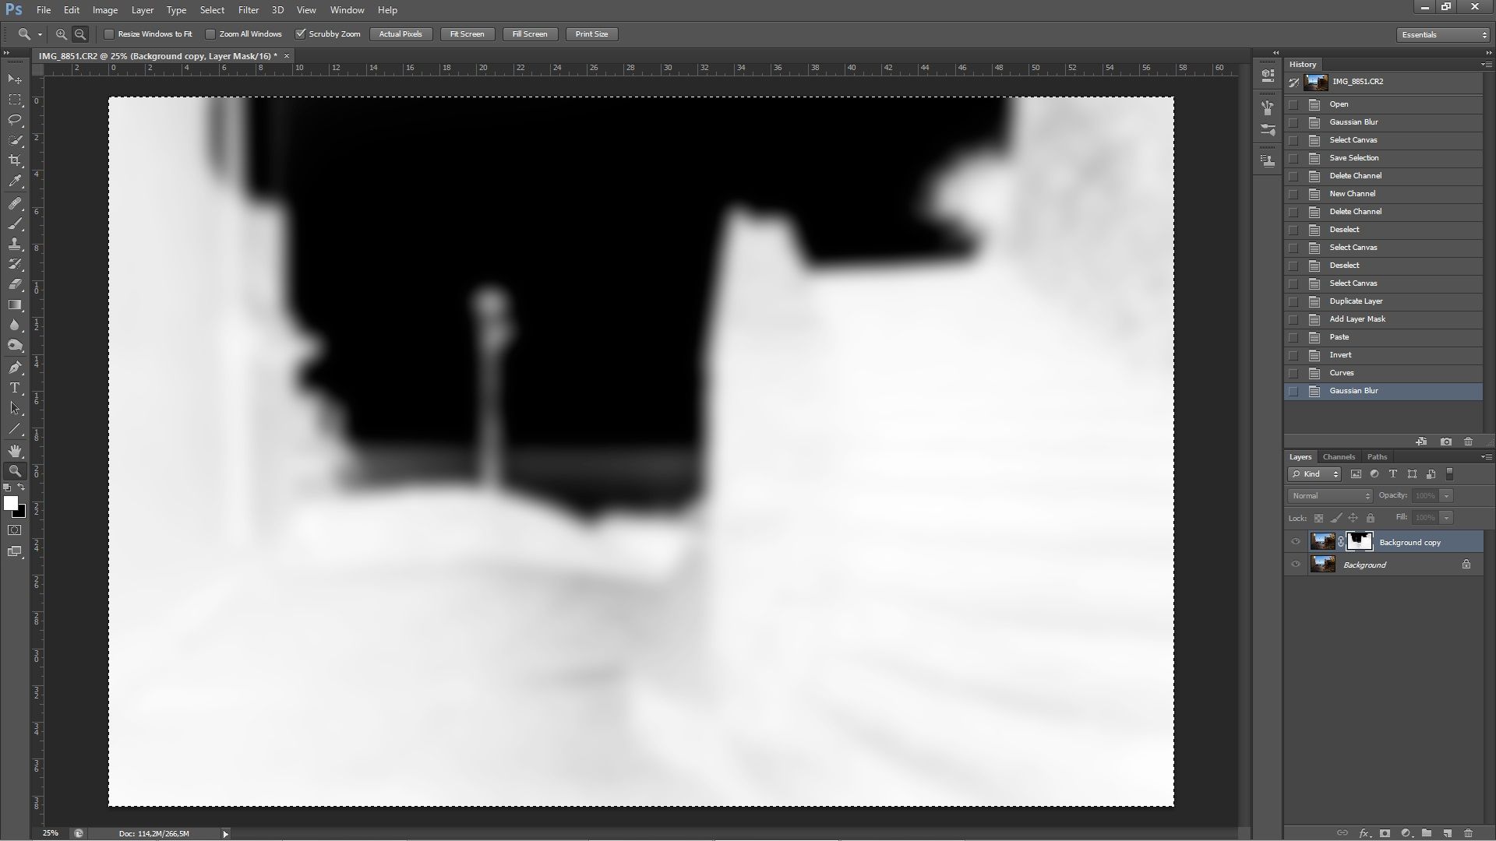Select the Eyedropper tool
Viewport: 1496px width, 841px height.
[15, 181]
